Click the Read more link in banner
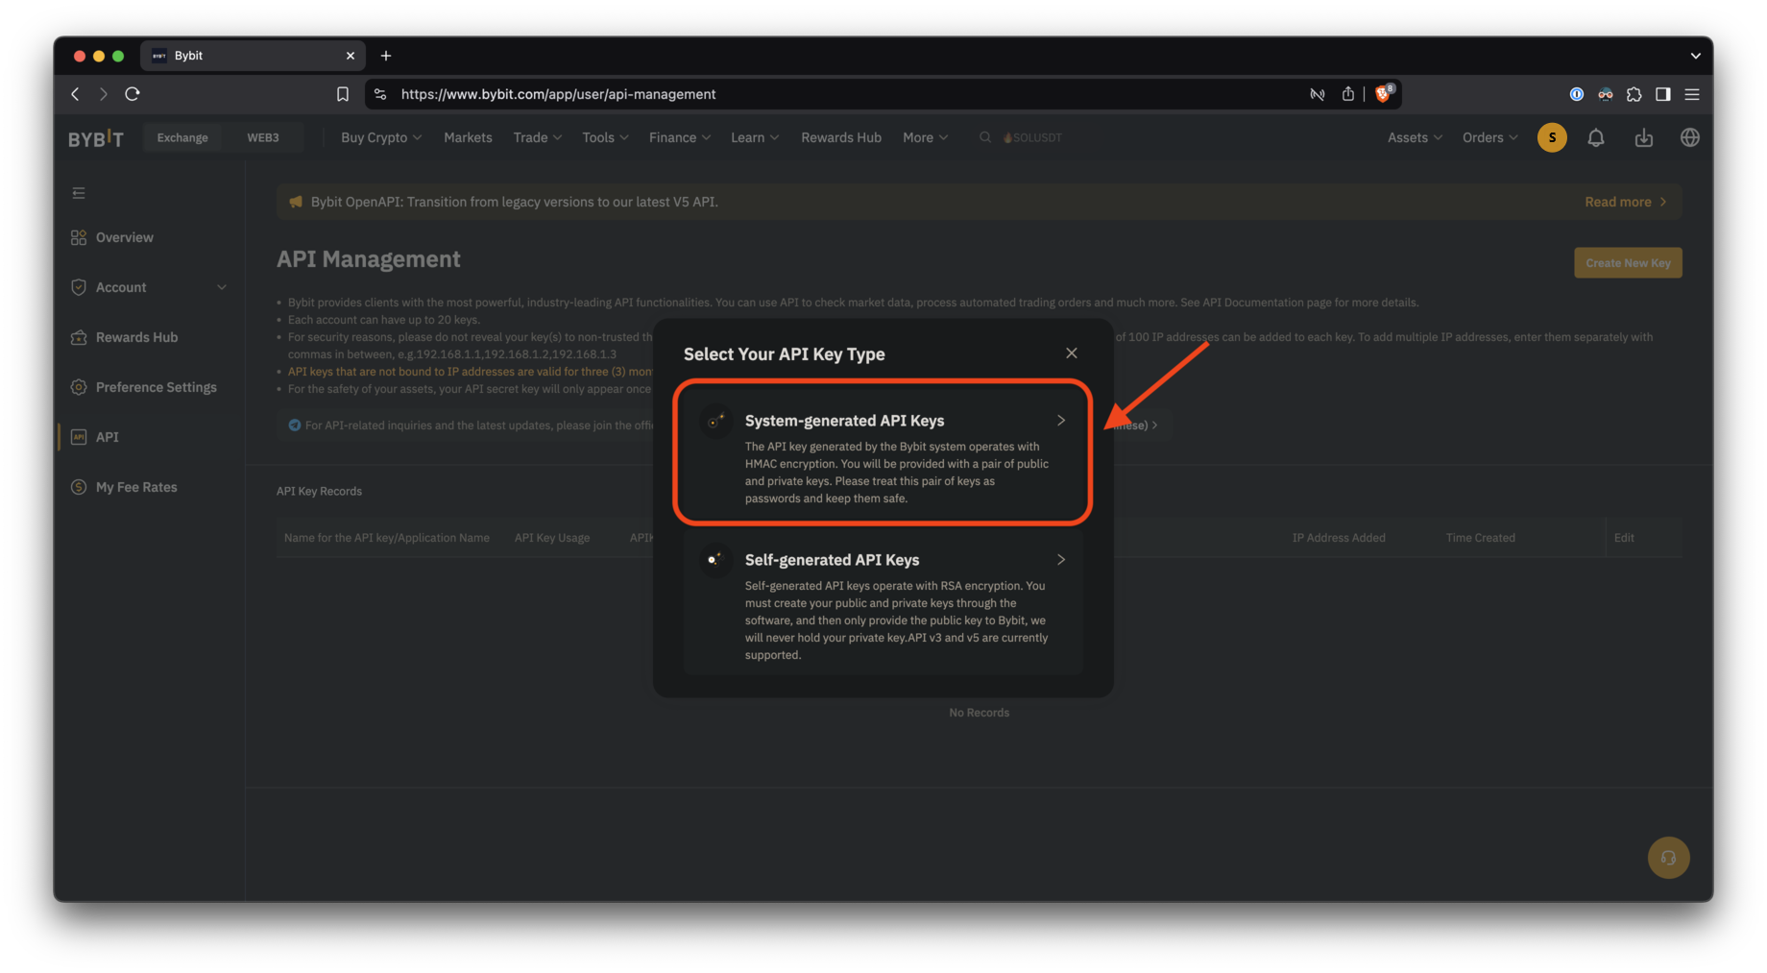1767x973 pixels. pos(1625,202)
